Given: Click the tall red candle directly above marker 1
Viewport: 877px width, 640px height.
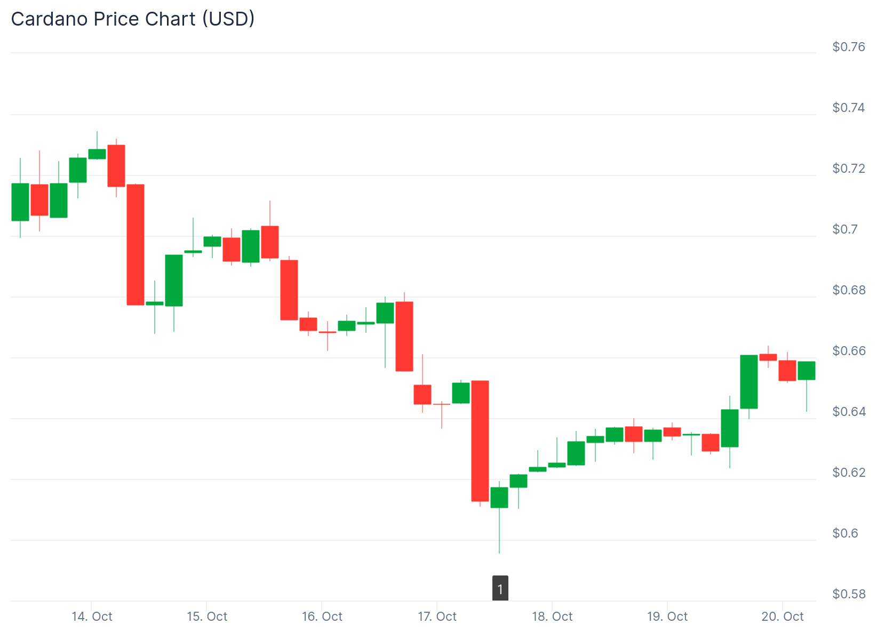Looking at the screenshot, I should click(x=480, y=441).
